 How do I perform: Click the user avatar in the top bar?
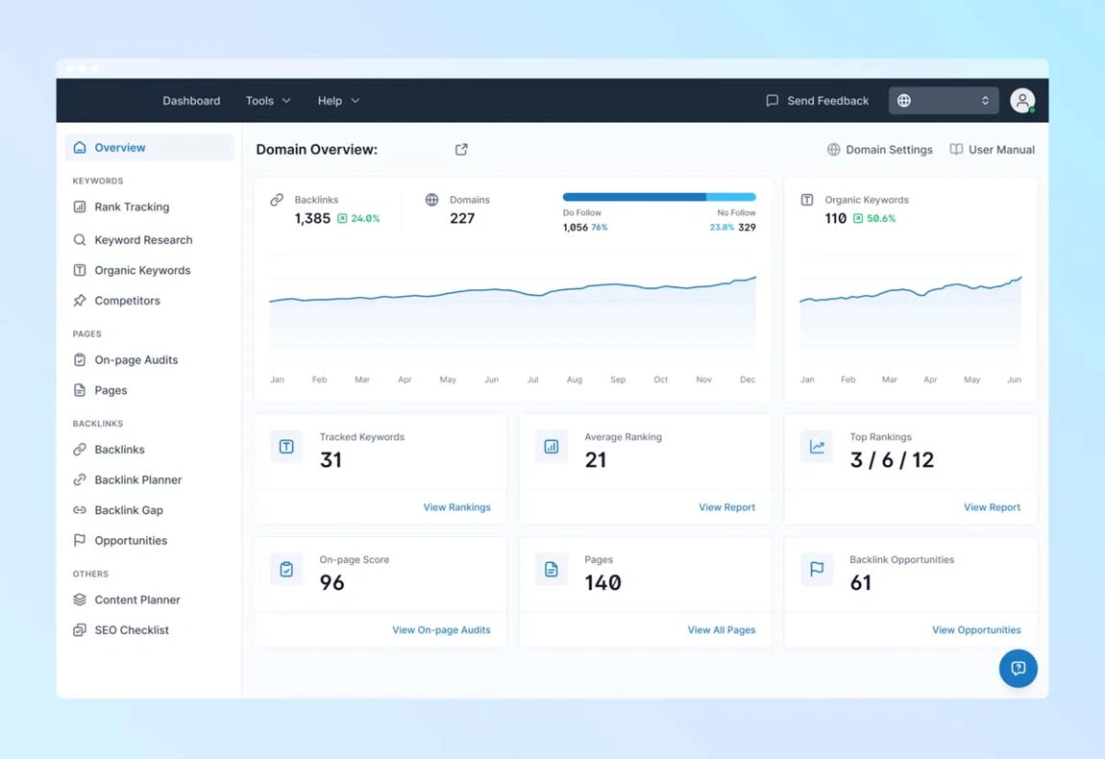click(1022, 100)
